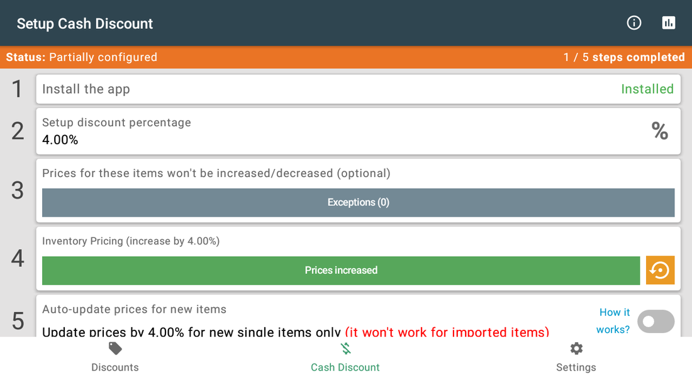
Task: Edit the 4.00% discount percentage value
Action: [60, 139]
